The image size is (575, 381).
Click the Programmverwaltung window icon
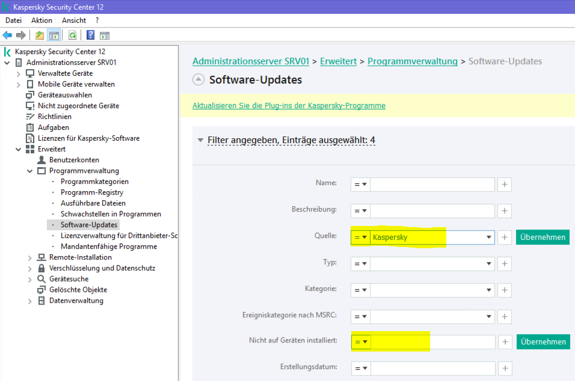click(42, 171)
